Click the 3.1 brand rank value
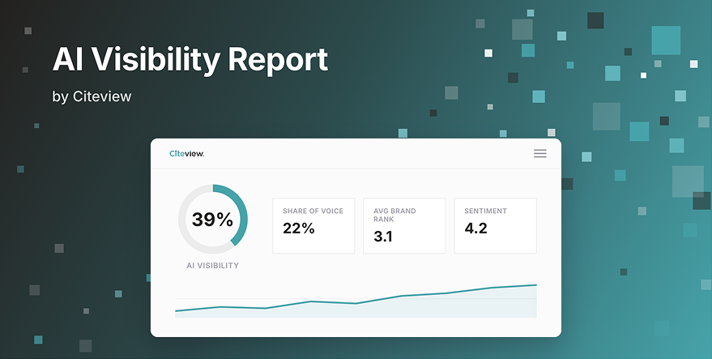 pos(383,237)
